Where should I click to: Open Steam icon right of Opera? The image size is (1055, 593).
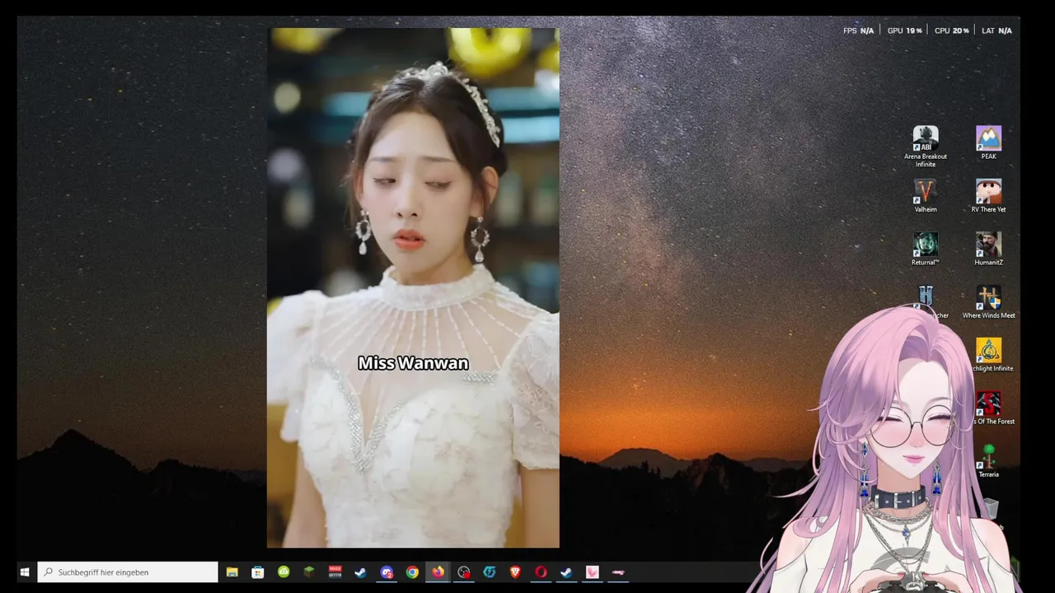(566, 572)
